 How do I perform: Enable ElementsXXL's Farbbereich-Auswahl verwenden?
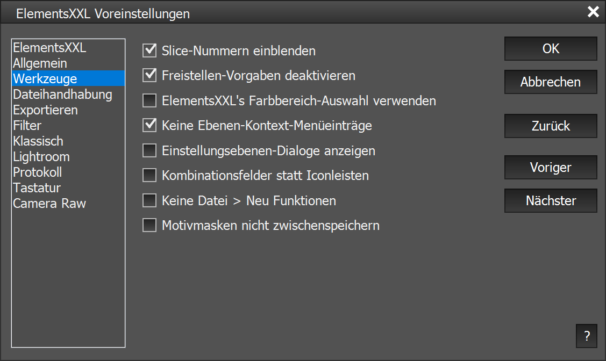[x=149, y=100]
